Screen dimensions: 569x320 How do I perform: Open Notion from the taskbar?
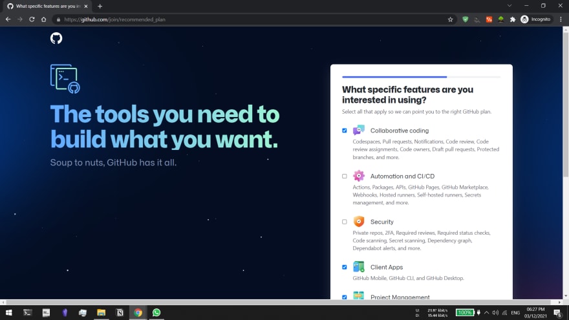click(x=120, y=312)
